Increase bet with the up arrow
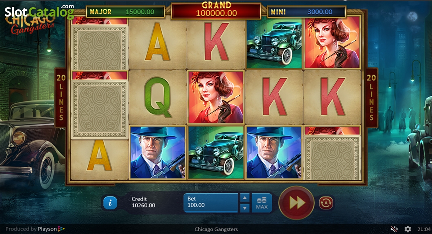The width and height of the screenshot is (432, 234). pos(244,198)
